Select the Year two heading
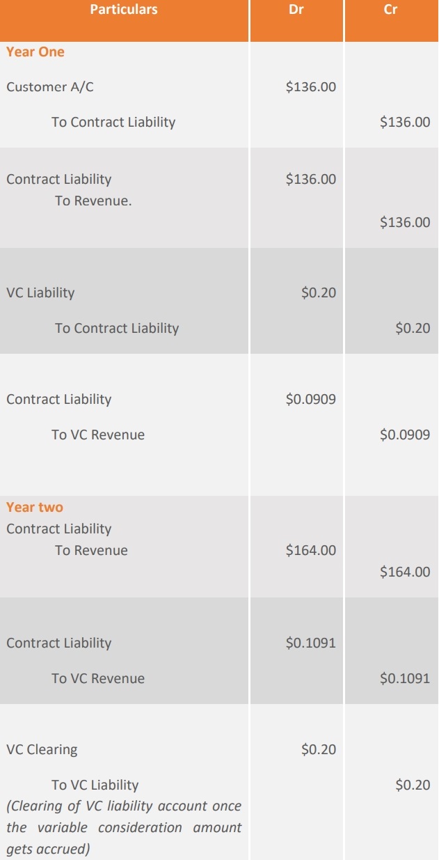 point(35,507)
